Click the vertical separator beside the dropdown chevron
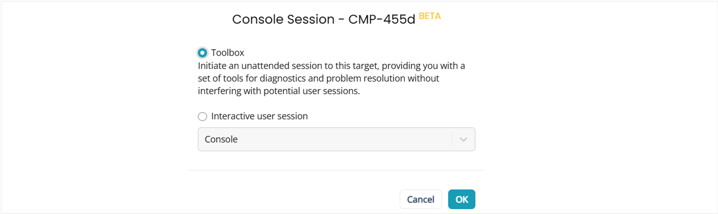The height and width of the screenshot is (214, 718). point(452,140)
